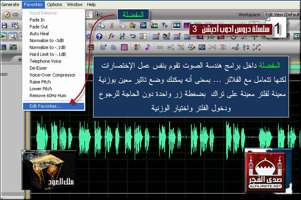Click the equalizer curve grid icon
The height and width of the screenshot is (200, 301).
click(13, 47)
